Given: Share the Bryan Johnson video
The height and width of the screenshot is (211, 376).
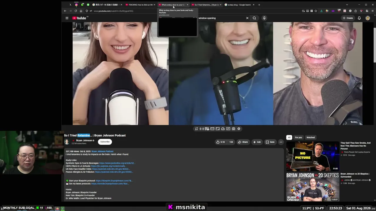Looking at the screenshot, I should coord(243,142).
